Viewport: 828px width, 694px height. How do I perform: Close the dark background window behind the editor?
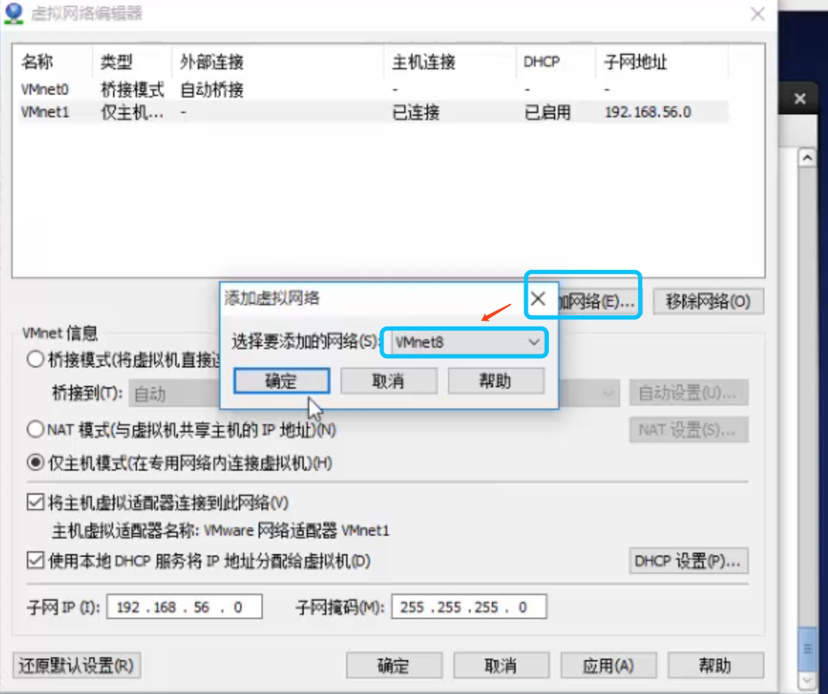(800, 98)
